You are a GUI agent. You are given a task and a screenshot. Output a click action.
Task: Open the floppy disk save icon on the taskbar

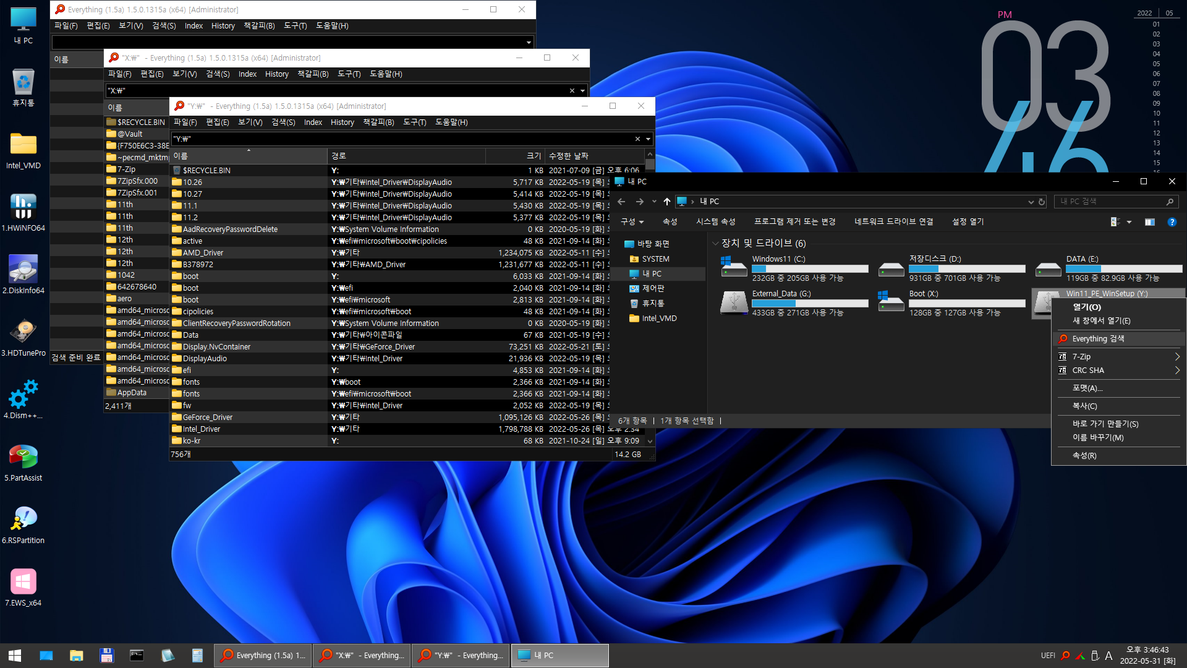[106, 655]
